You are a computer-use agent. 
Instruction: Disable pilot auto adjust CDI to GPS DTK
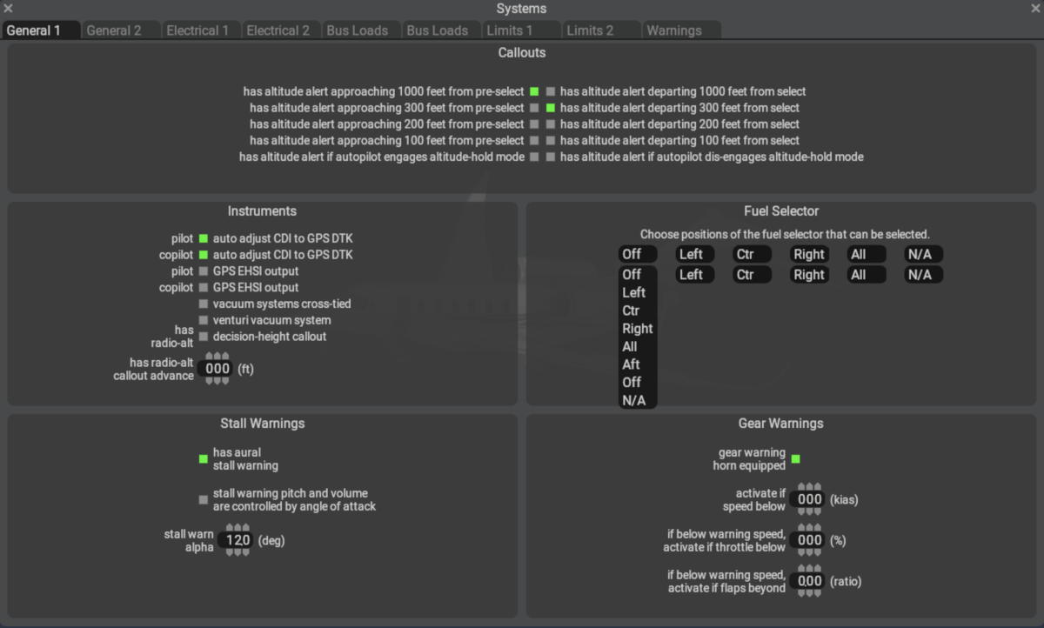[204, 238]
